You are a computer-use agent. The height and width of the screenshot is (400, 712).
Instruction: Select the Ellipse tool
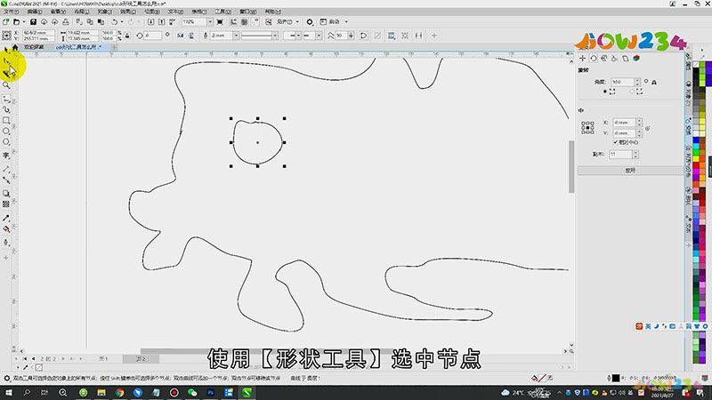pyautogui.click(x=6, y=131)
